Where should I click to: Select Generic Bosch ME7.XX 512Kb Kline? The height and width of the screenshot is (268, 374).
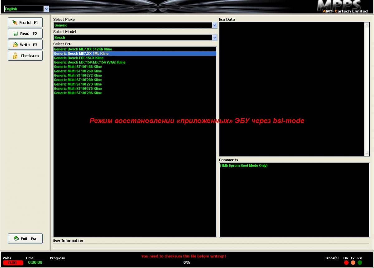click(x=135, y=49)
